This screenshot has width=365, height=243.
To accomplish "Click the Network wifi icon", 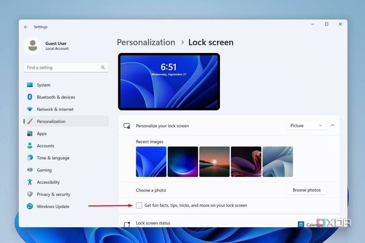I will [30, 109].
